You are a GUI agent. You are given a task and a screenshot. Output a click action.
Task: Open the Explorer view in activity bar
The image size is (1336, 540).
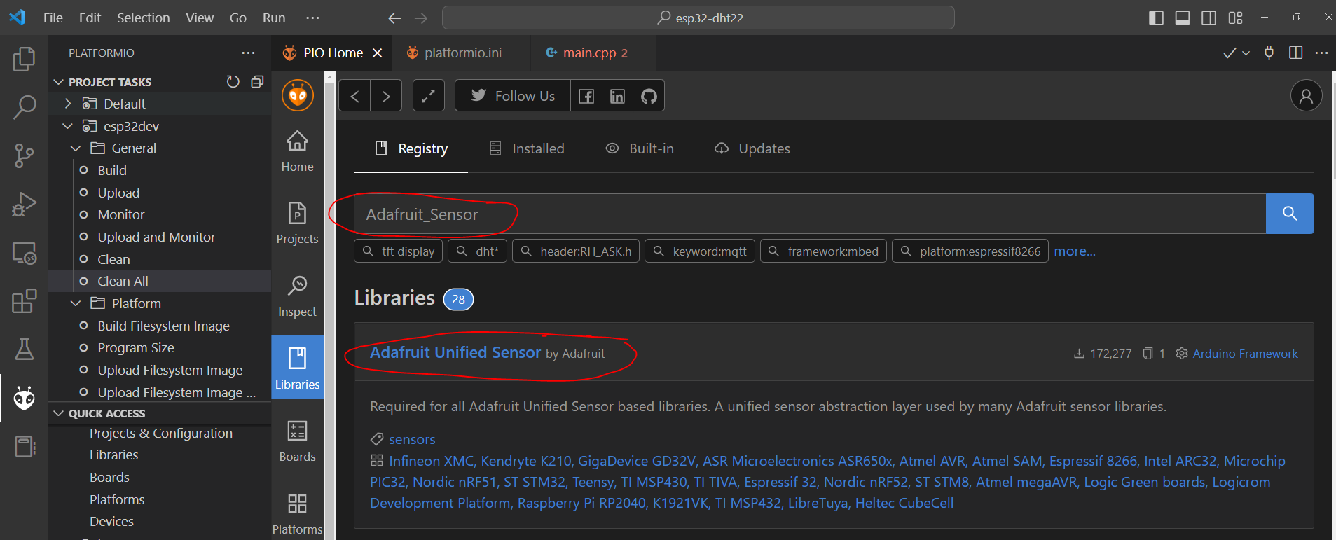[x=24, y=59]
